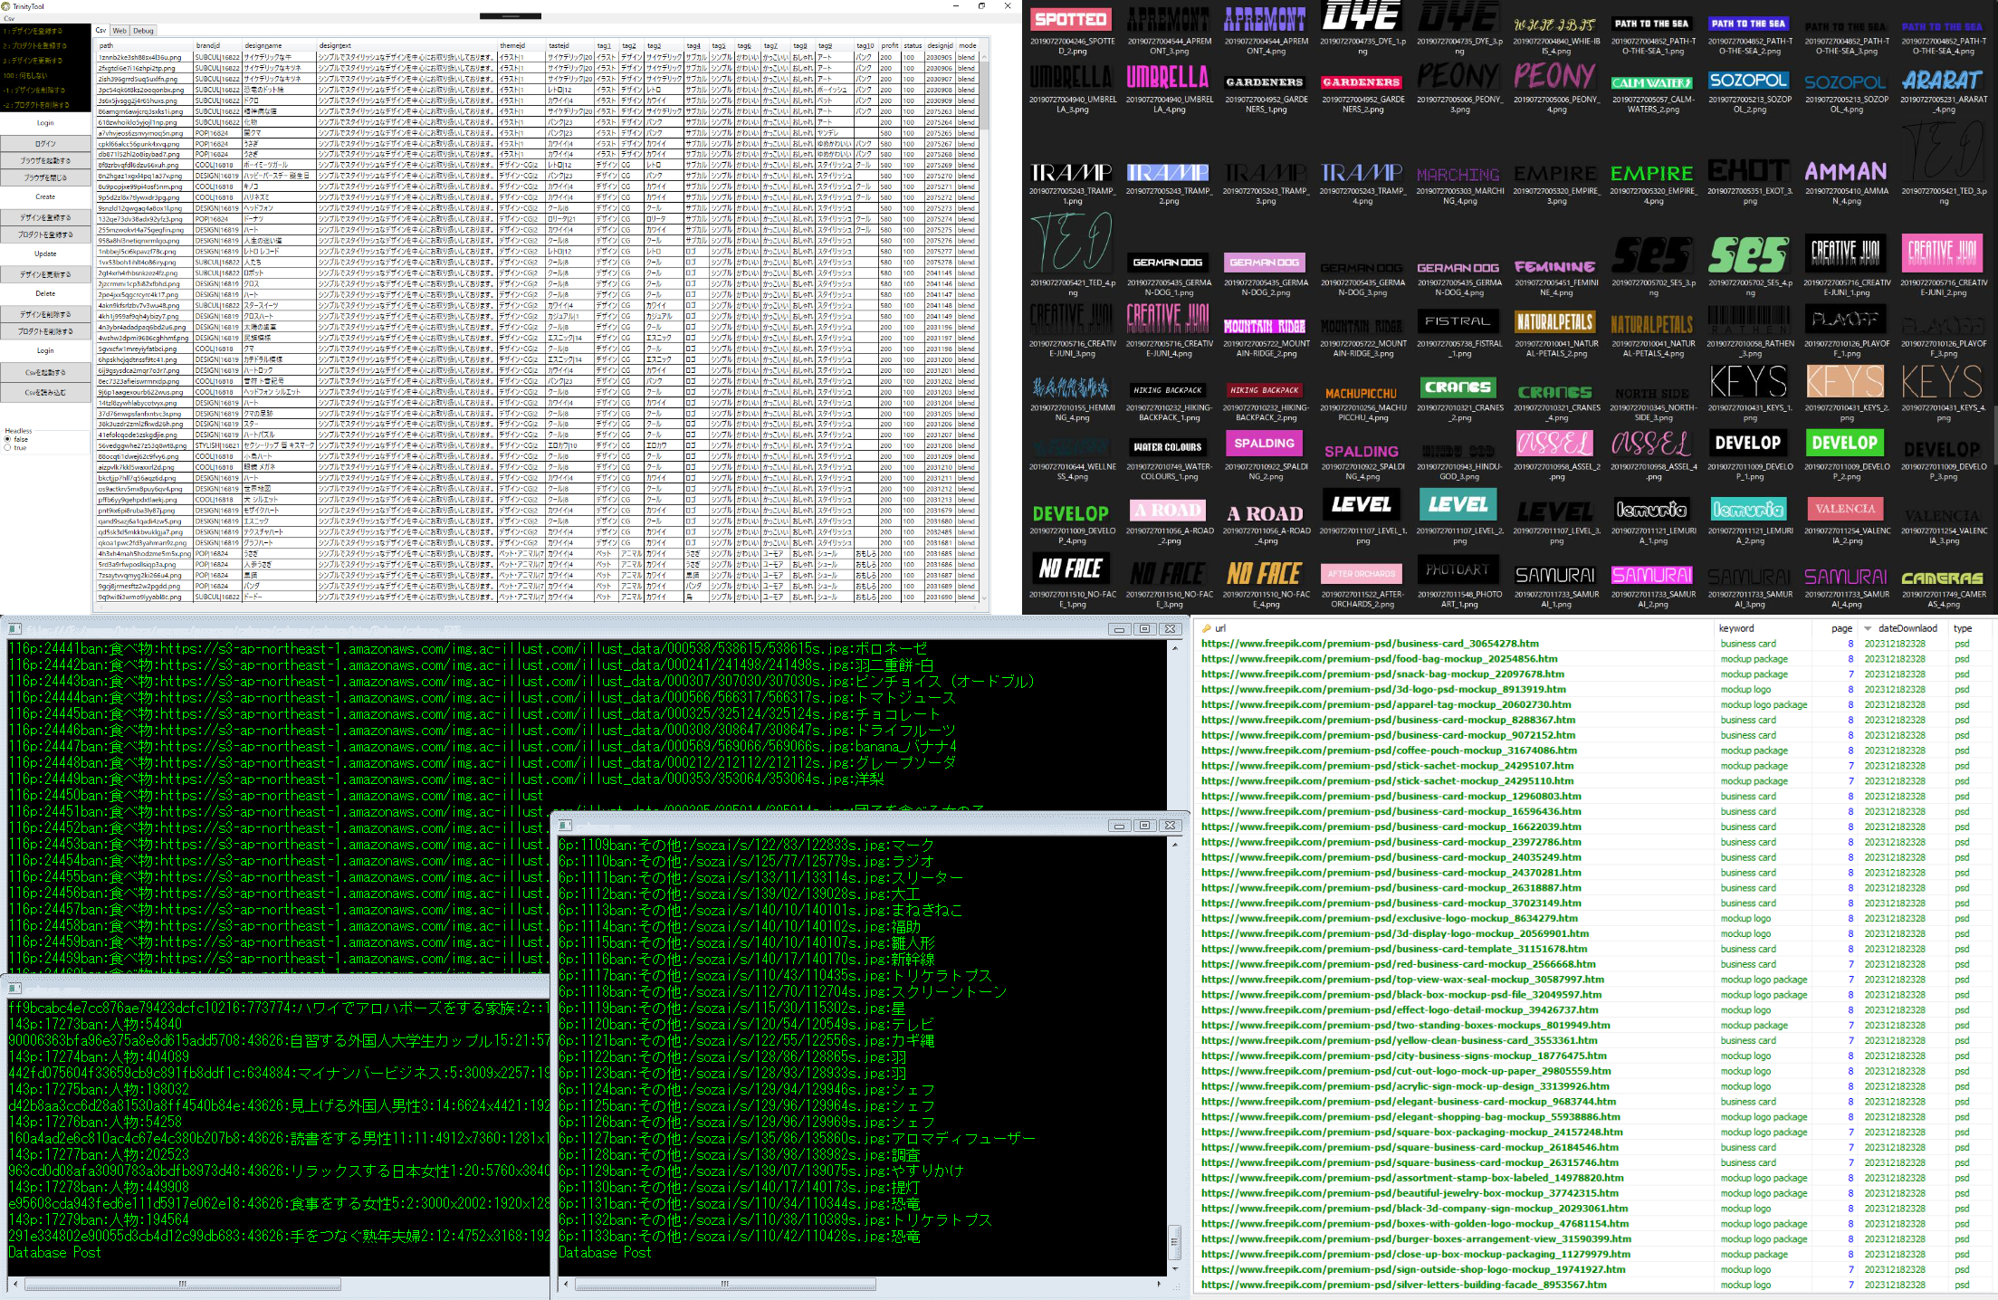
Task: Click scroll-up arrow of CSV table
Action: tap(984, 57)
